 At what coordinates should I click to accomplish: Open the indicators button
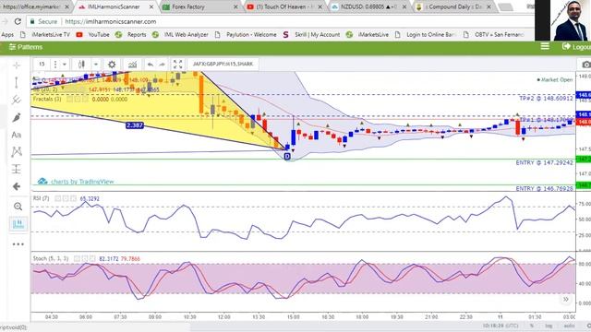132,65
